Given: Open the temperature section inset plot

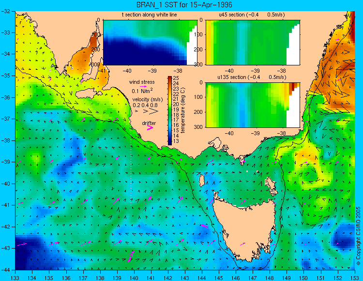Looking at the screenshot, I should [x=150, y=43].
